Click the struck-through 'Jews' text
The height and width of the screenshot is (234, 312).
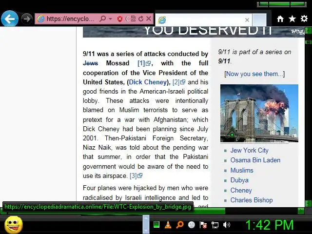click(90, 63)
